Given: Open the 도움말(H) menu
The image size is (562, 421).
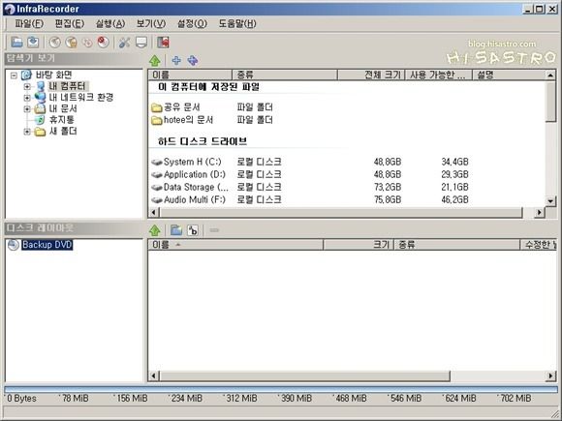Looking at the screenshot, I should [x=237, y=23].
